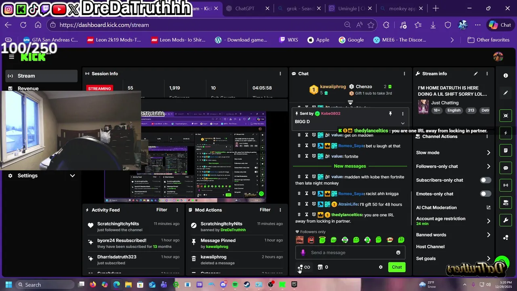Open Stream info three-dot menu

487,74
